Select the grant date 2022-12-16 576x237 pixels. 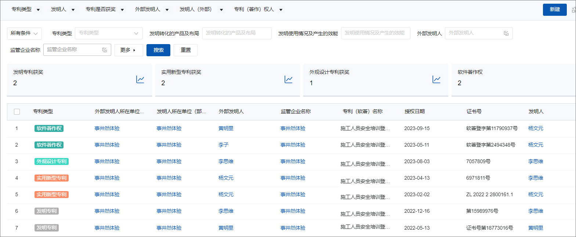[417, 211]
